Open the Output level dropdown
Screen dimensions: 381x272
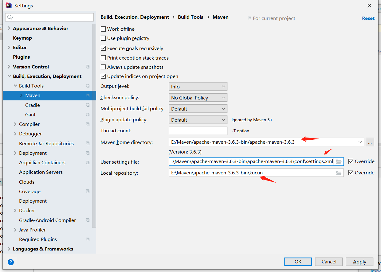(x=198, y=87)
